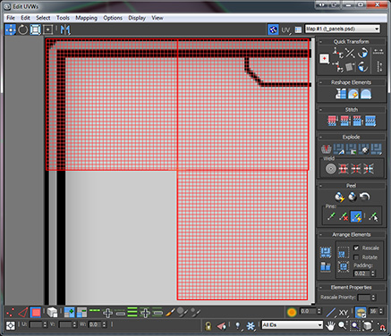
Task: Switch to Edge sub-object mode
Action: pos(23,313)
